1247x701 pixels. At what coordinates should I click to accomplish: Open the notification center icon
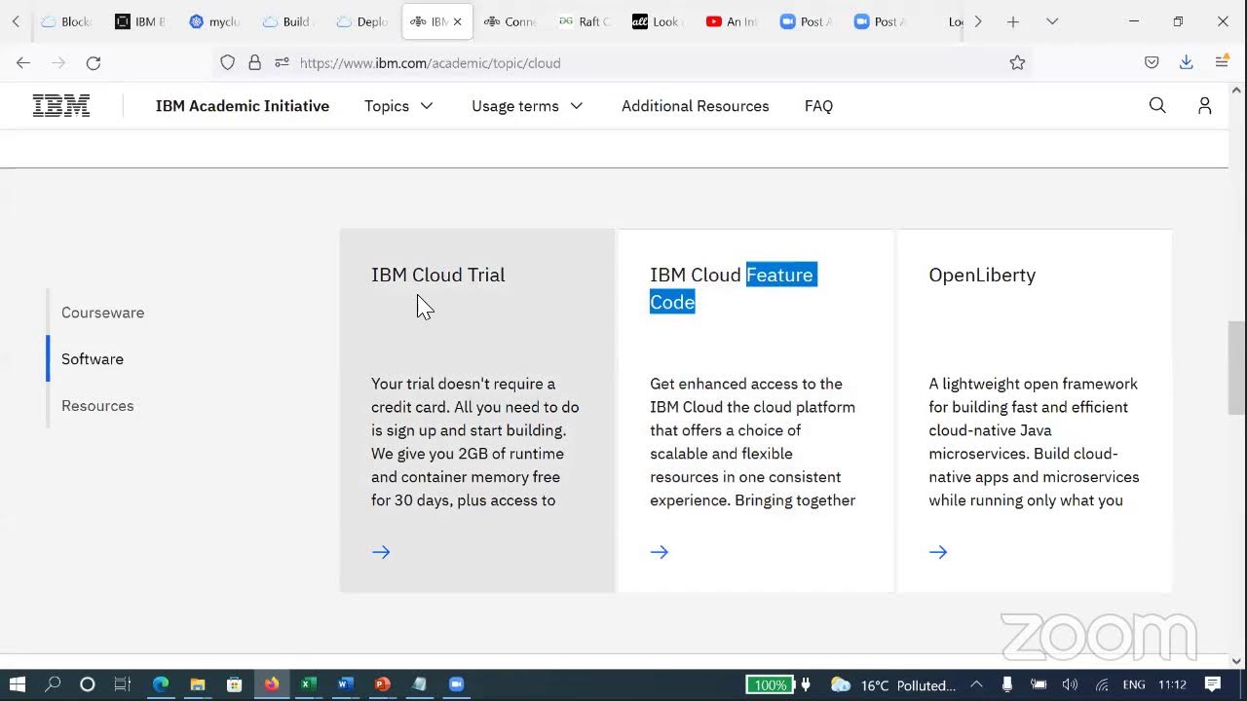pos(1213,684)
